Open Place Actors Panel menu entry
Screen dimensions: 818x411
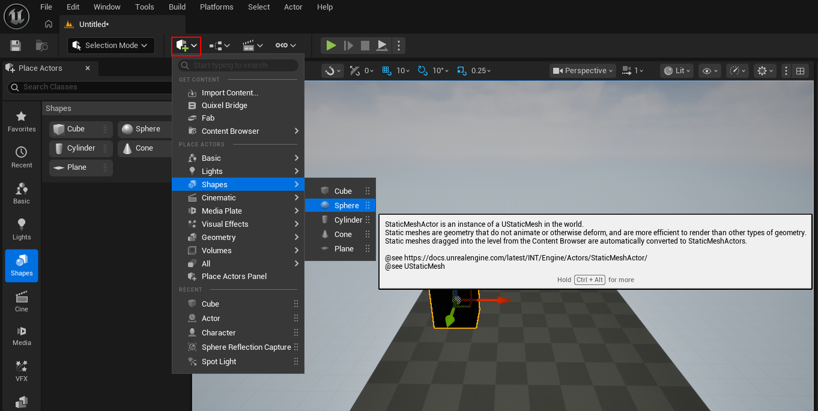238,277
